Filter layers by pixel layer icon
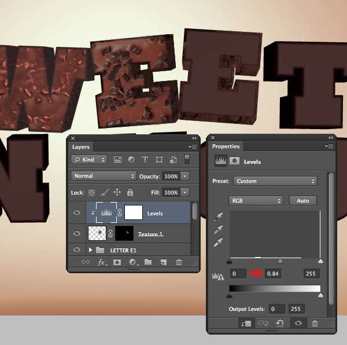 (x=117, y=159)
